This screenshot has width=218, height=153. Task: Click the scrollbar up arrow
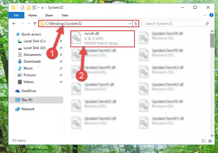pyautogui.click(x=212, y=31)
